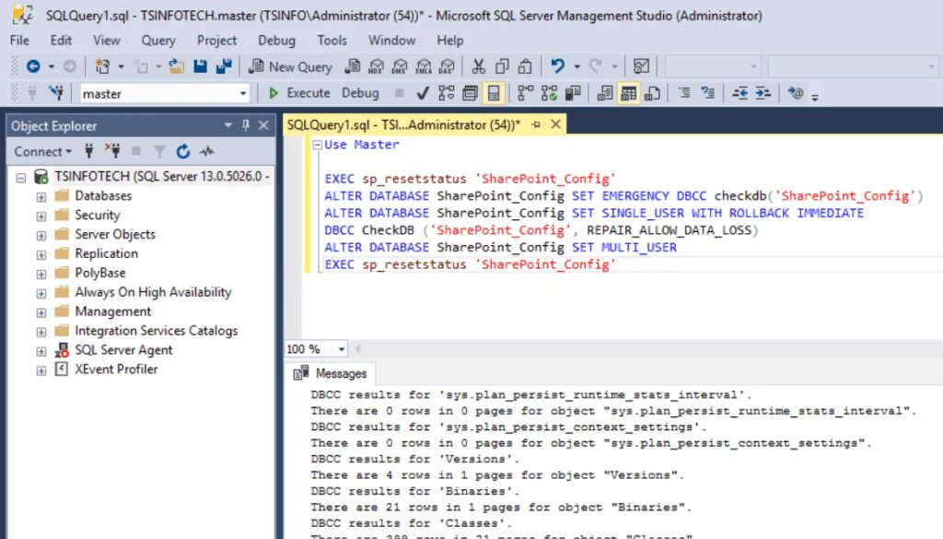Image resolution: width=943 pixels, height=539 pixels.
Task: Open the Connect dropdown in Object Explorer
Action: point(42,152)
